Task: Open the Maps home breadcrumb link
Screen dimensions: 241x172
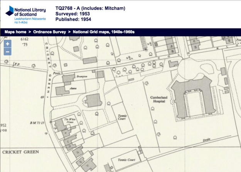Action: tap(16, 32)
